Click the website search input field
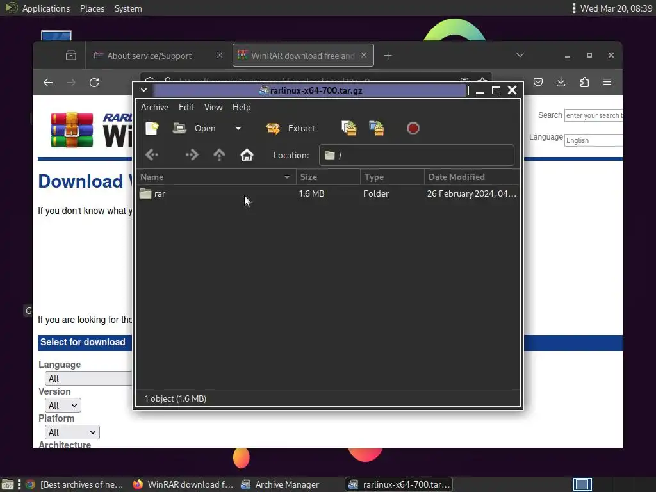 (x=594, y=115)
